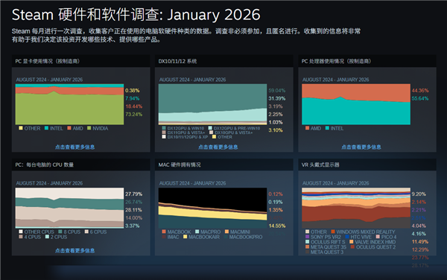This screenshot has width=447, height=280.
Task: Click the MAC hardware ownership chart
Action: point(212,208)
